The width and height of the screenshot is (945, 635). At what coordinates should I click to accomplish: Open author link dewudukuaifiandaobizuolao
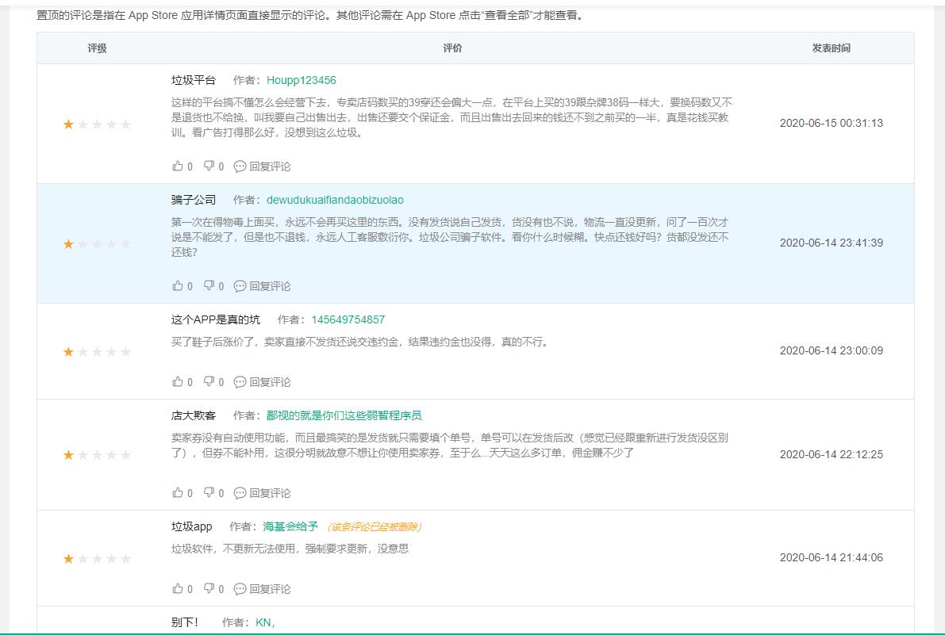point(337,200)
